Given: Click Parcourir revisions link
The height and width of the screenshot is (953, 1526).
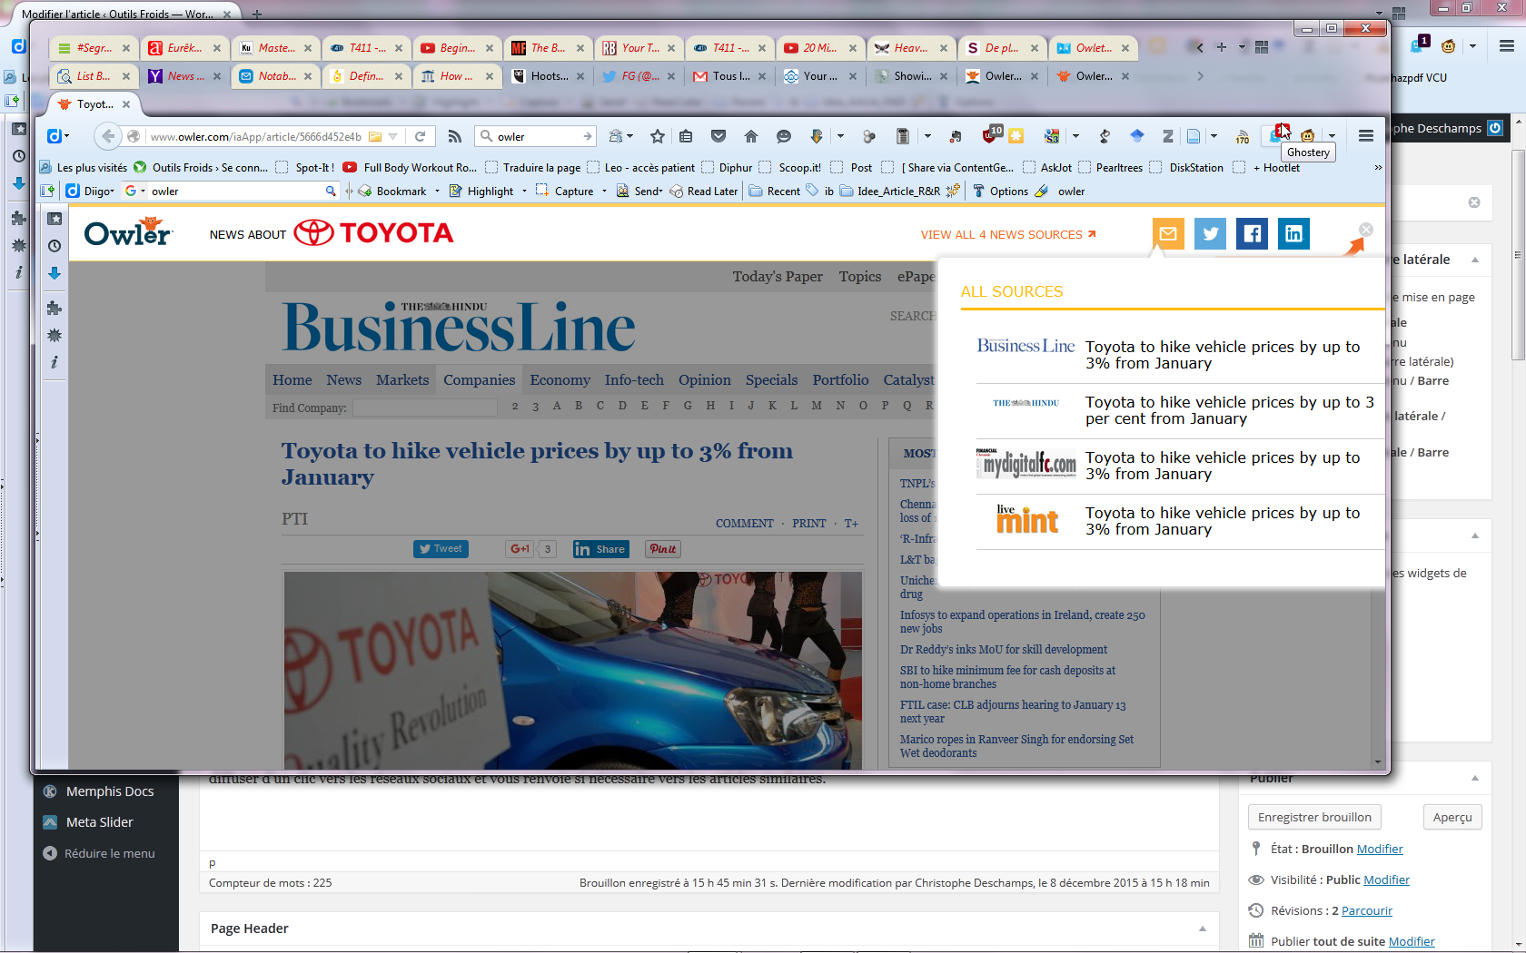Looking at the screenshot, I should click(x=1366, y=910).
